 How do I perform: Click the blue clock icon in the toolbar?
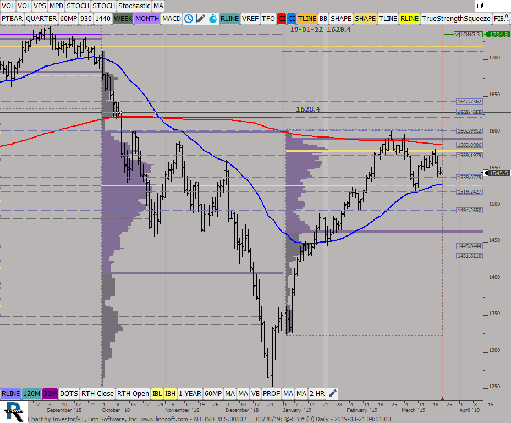coord(189,18)
